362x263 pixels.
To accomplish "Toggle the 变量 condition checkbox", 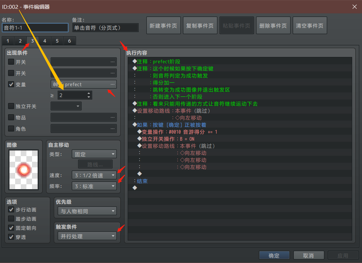I will 11,84.
